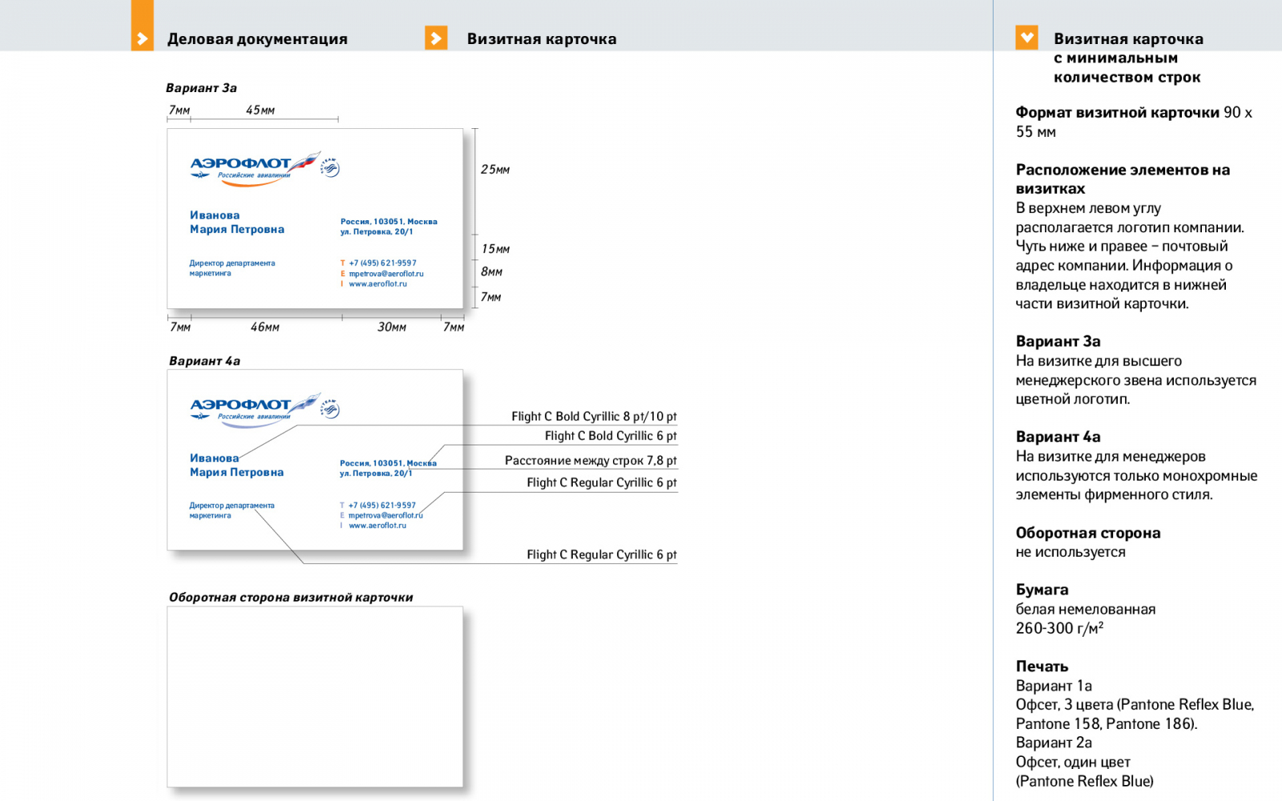
Task: Click the Бумага heading in the right sidebar
Action: click(x=1042, y=590)
